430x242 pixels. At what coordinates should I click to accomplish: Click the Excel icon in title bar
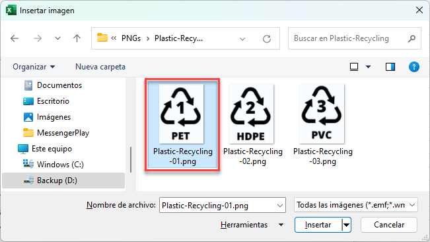coord(11,11)
